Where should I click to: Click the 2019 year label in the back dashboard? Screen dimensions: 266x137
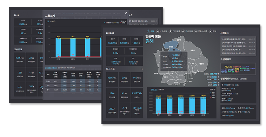[16, 15]
